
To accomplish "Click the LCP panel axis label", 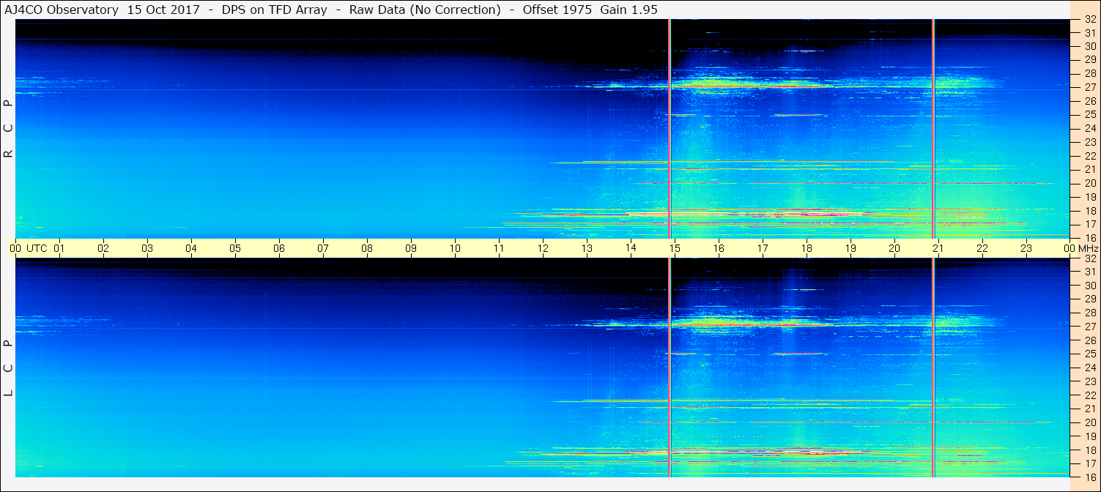I will tap(9, 368).
